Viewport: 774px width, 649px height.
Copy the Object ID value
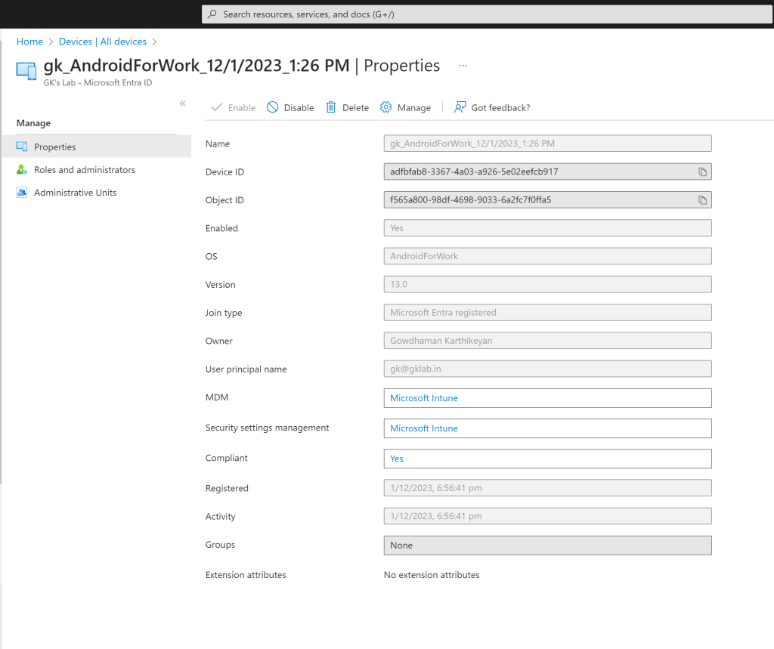tap(702, 200)
